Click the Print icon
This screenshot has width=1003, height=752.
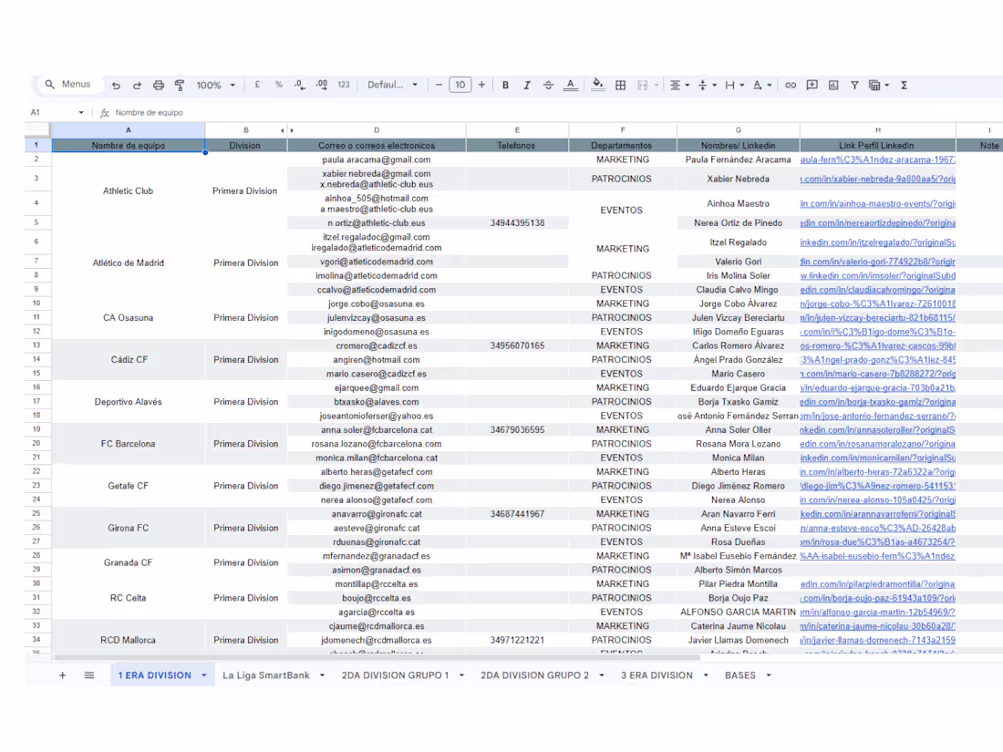(x=159, y=85)
